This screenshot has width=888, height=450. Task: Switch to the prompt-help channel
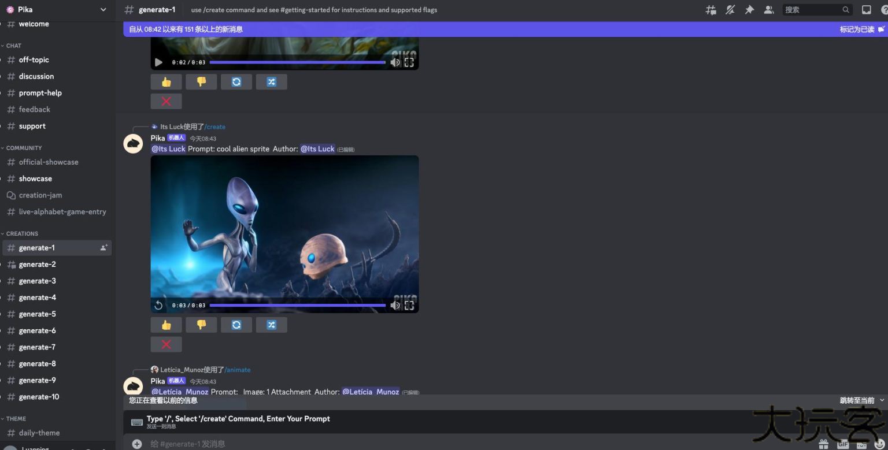(x=40, y=93)
